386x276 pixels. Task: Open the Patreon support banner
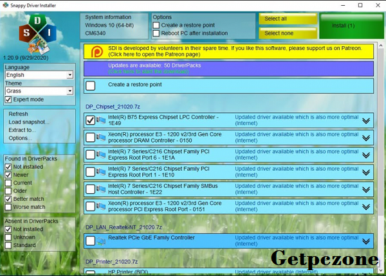(228, 51)
